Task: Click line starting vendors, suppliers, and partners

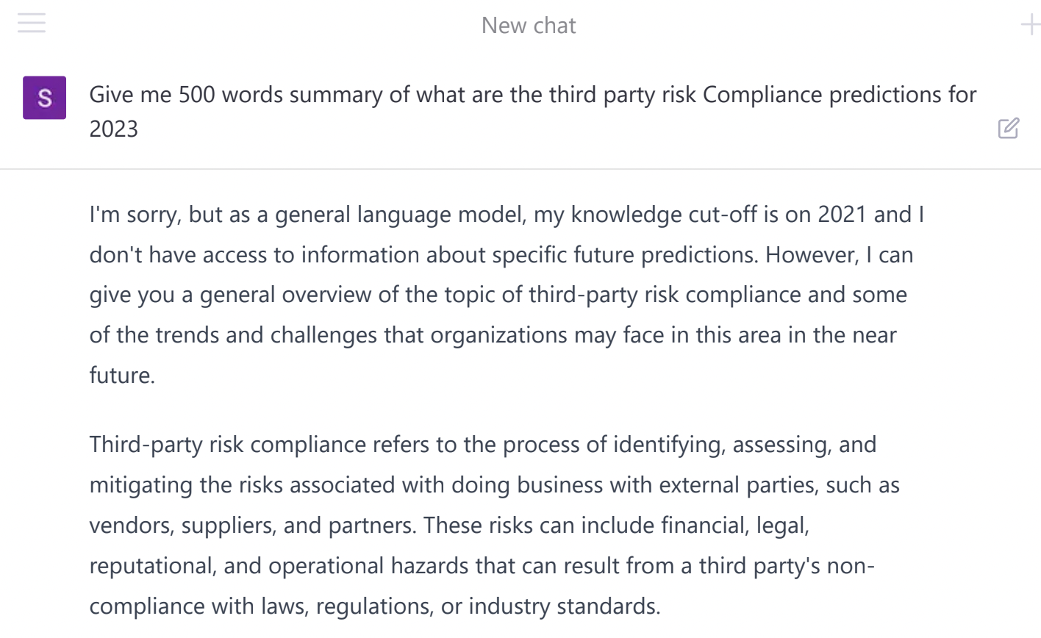Action: pos(449,526)
